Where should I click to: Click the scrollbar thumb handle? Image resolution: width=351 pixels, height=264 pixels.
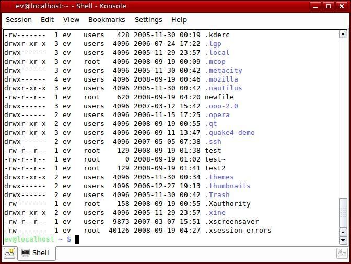click(x=343, y=213)
